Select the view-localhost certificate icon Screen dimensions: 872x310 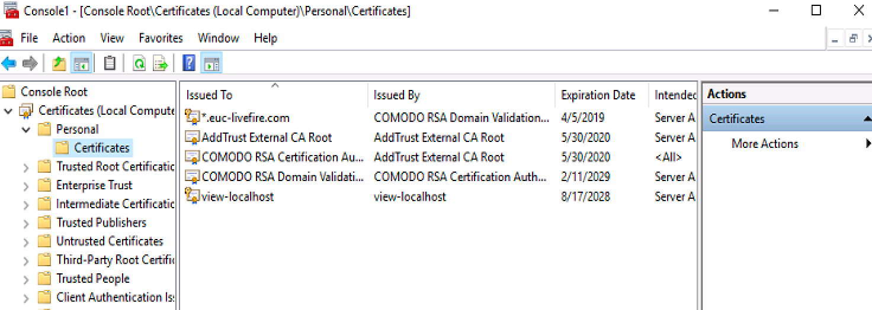[193, 196]
